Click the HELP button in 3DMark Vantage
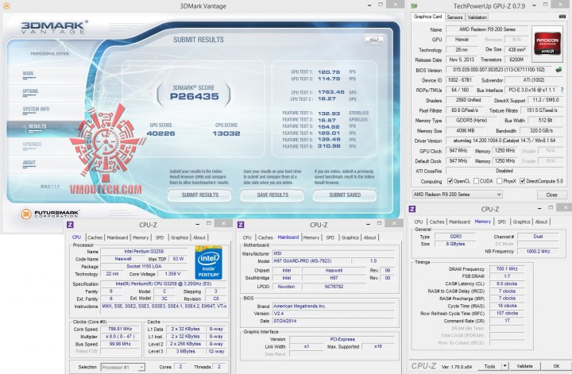Screen dimensions: 572x374 click(374, 40)
